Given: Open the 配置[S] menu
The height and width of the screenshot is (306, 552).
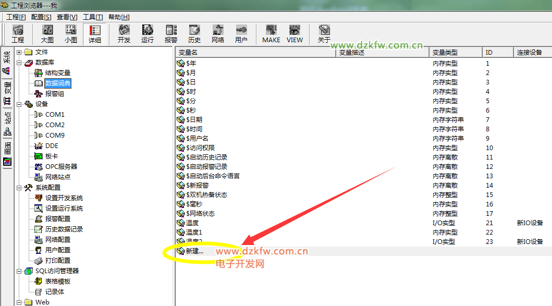Looking at the screenshot, I should coord(41,17).
